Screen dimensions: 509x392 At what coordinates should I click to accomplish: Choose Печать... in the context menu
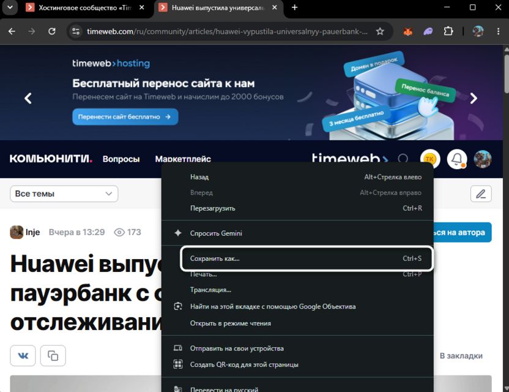(x=298, y=274)
